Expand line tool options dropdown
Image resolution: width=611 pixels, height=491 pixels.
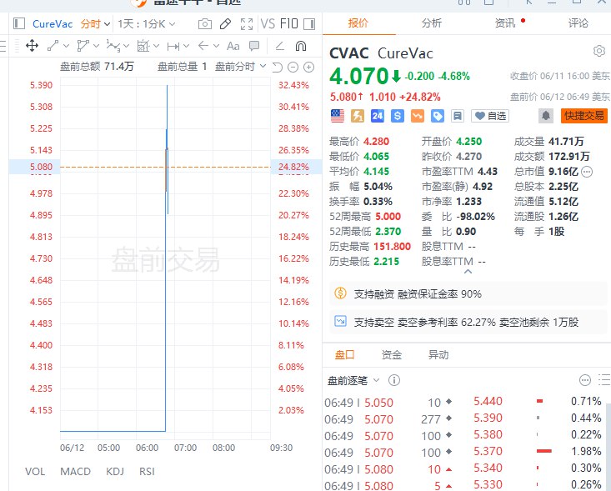pos(66,46)
